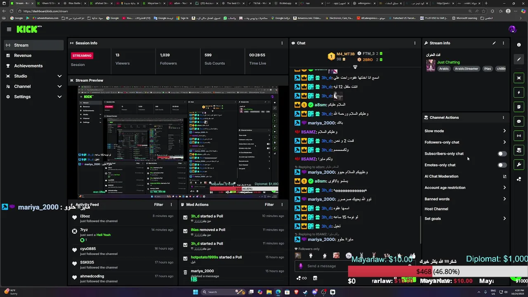Click the purple microphone icon in message box

(x=301, y=266)
